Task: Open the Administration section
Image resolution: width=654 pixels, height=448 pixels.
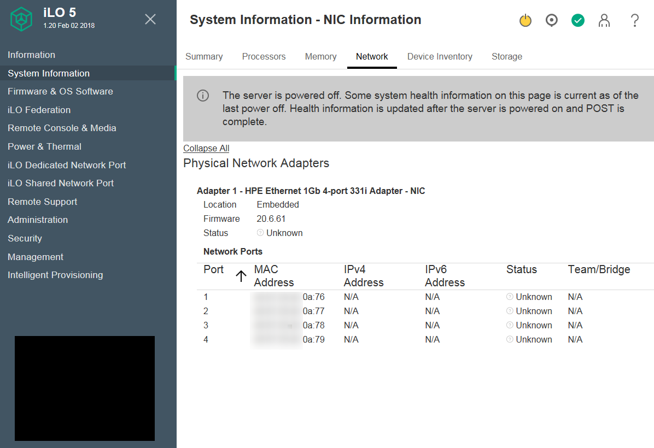Action: tap(38, 220)
